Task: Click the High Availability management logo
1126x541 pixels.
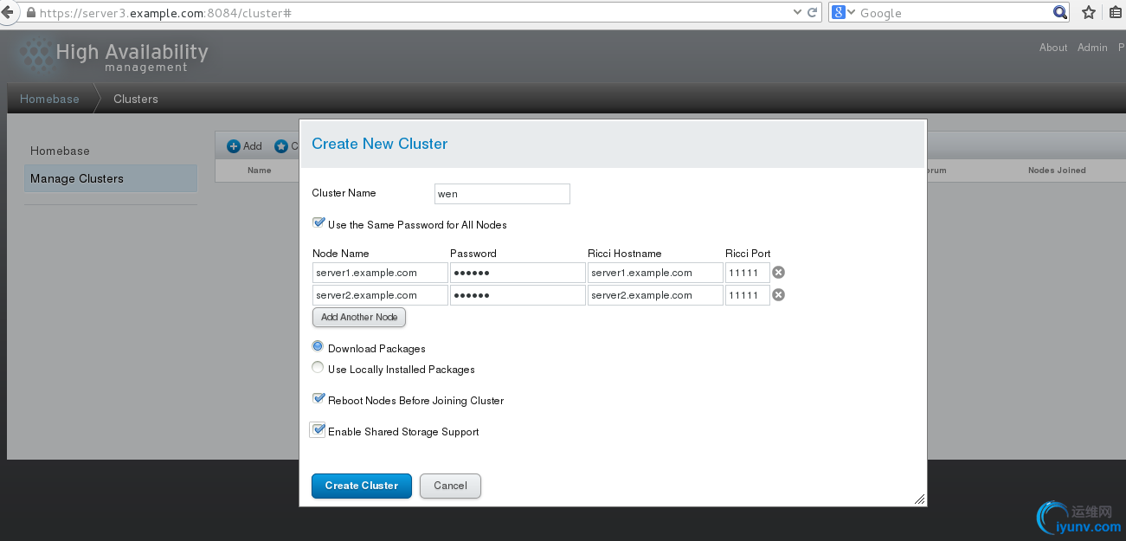Action: (113, 56)
